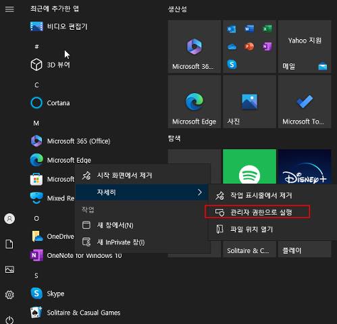Open the Spotify tile

(249, 167)
